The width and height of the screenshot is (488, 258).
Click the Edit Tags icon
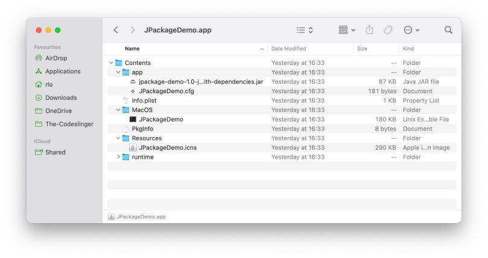pos(388,30)
